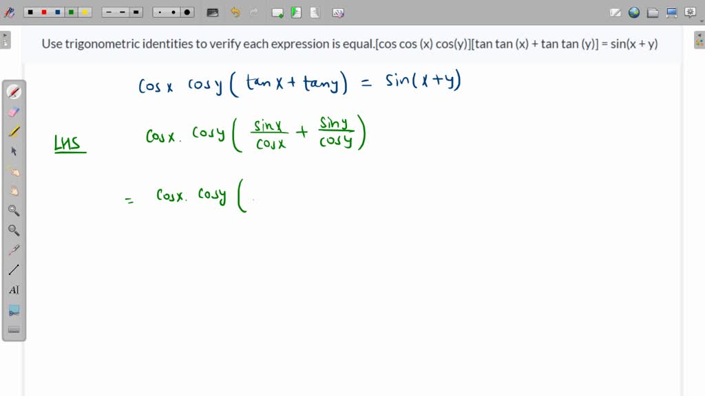
Task: Toggle the thickest line width option
Action: 135,12
